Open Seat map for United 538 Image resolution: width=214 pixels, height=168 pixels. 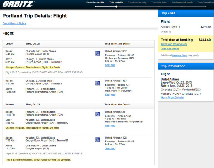tap(110, 126)
